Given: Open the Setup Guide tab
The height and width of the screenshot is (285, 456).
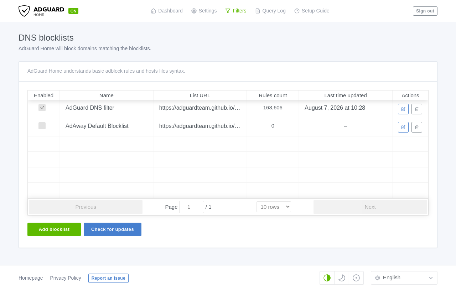Looking at the screenshot, I should pos(312,11).
